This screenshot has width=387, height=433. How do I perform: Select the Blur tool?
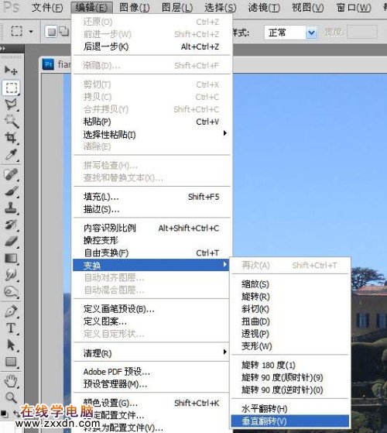(11, 274)
